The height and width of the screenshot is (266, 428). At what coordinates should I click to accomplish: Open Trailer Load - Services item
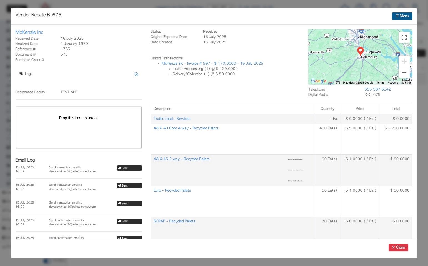172,119
